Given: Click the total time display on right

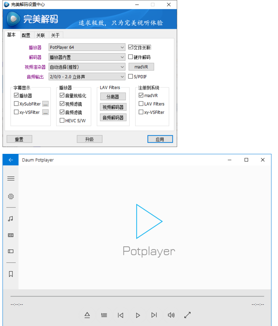Looking at the screenshot, I should 258,304.
